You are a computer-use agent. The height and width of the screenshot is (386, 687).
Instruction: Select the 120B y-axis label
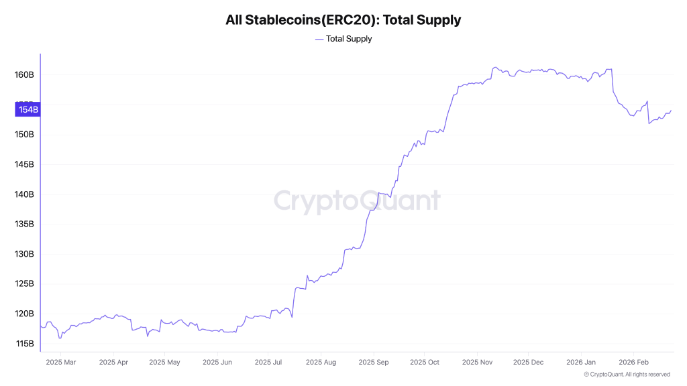point(24,314)
